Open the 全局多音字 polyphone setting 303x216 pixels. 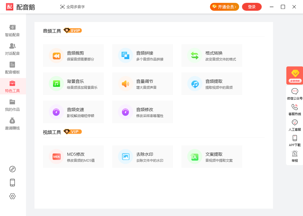73,7
